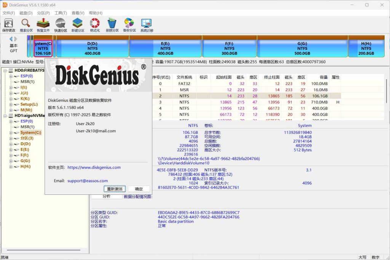
Task: Expand the J(J:) tree node
Action: tap(11, 93)
